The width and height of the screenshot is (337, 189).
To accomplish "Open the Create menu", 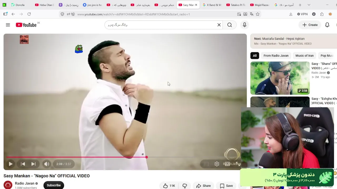I will click(310, 25).
